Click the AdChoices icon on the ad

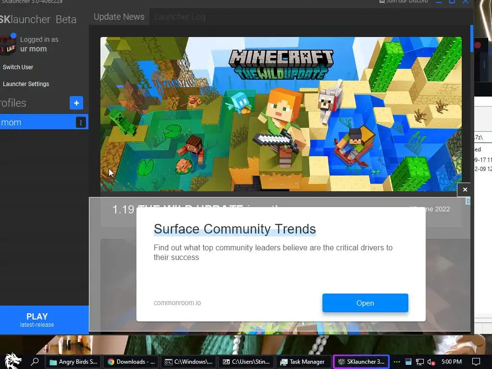click(468, 201)
